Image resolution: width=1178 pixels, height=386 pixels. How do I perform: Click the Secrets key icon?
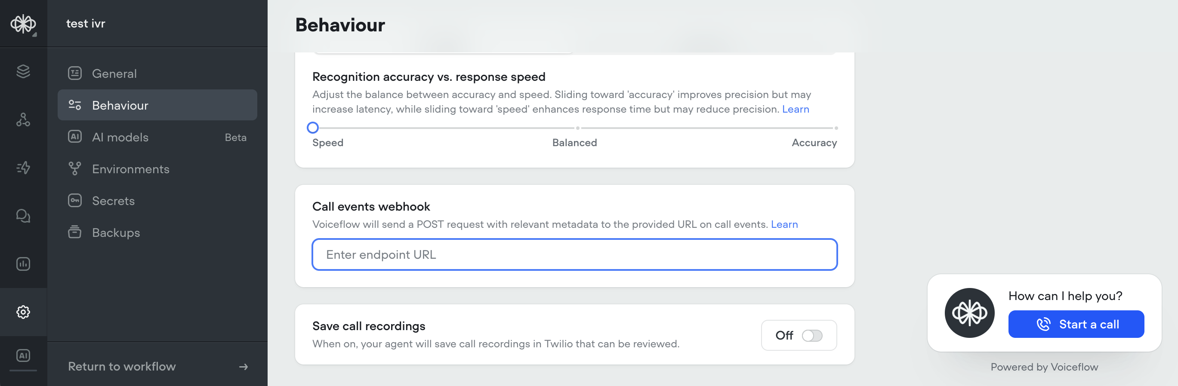74,201
